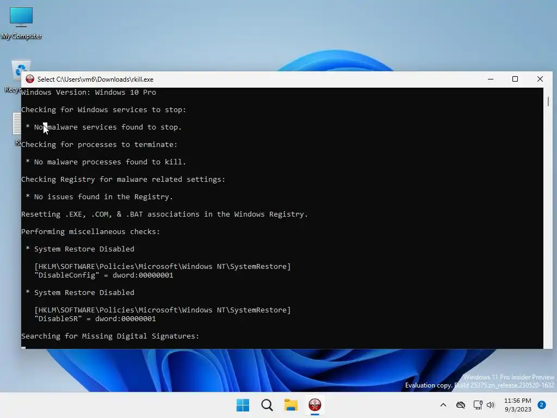Open taskbar Search
The image size is (557, 418).
pos(267,405)
